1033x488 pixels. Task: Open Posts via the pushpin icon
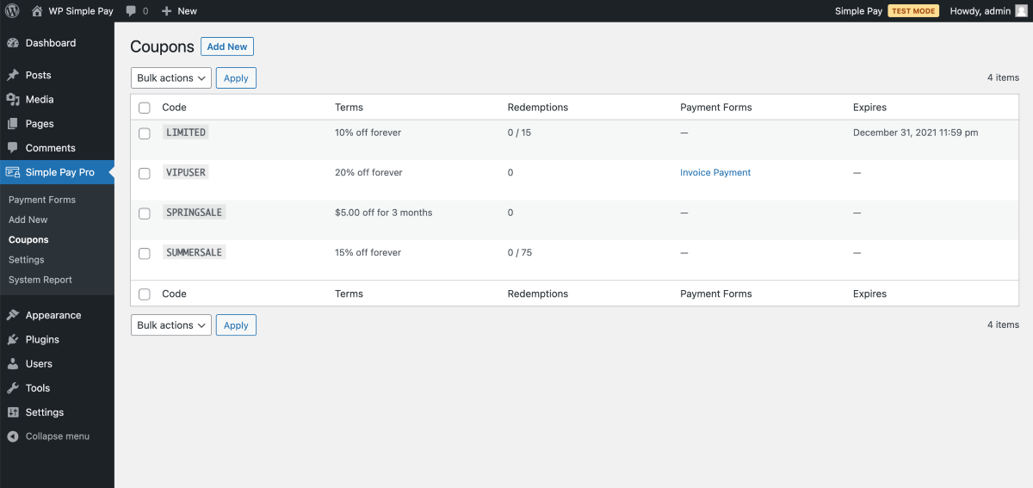pyautogui.click(x=13, y=75)
